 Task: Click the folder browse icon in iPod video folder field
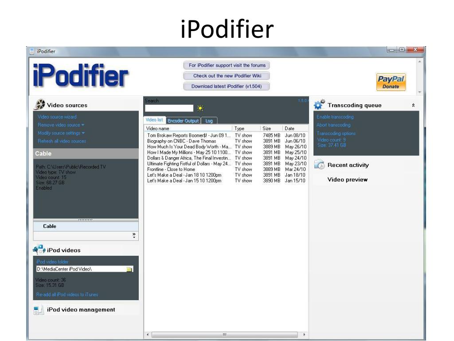tap(129, 270)
